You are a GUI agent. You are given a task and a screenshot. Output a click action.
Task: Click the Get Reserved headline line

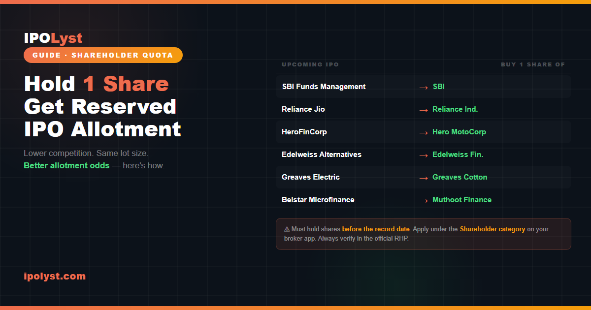pos(100,107)
